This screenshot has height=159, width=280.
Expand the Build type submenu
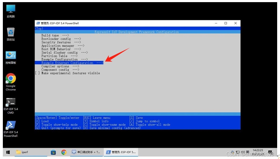[x=55, y=35]
